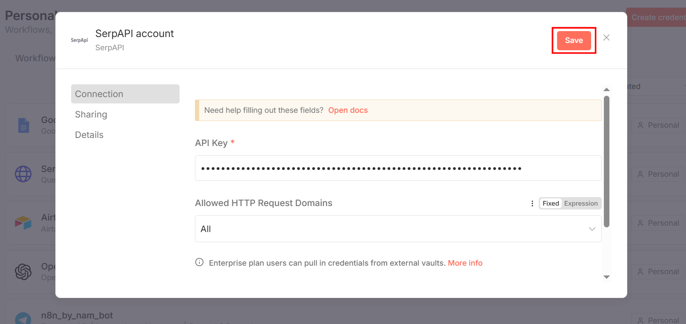Switch parameter mode to Expression

[x=580, y=204]
